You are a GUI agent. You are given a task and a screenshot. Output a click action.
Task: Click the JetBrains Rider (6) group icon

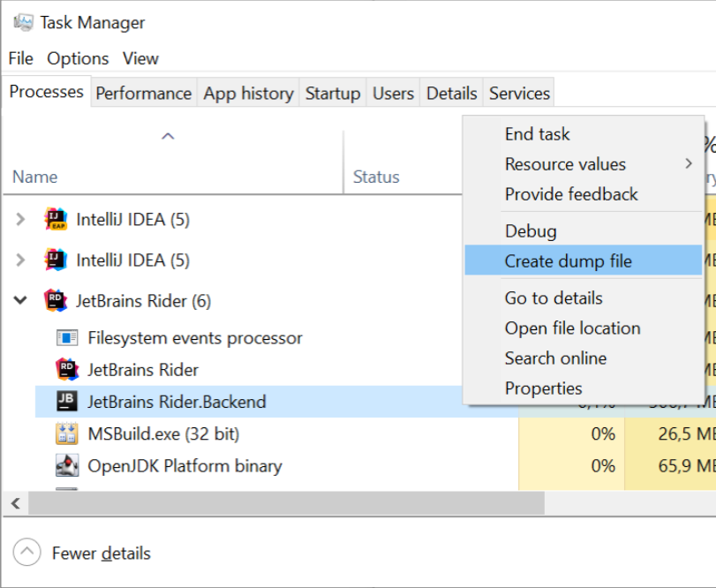pyautogui.click(x=56, y=300)
